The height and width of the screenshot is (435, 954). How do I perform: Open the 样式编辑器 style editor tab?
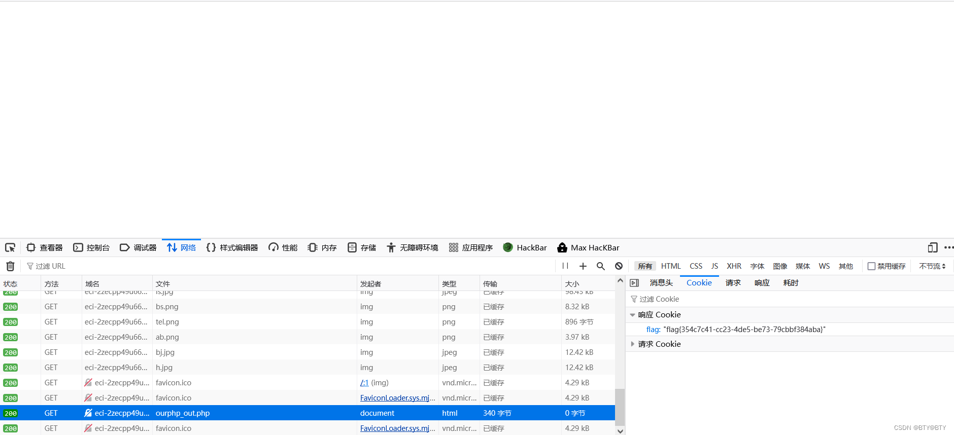[x=232, y=247]
